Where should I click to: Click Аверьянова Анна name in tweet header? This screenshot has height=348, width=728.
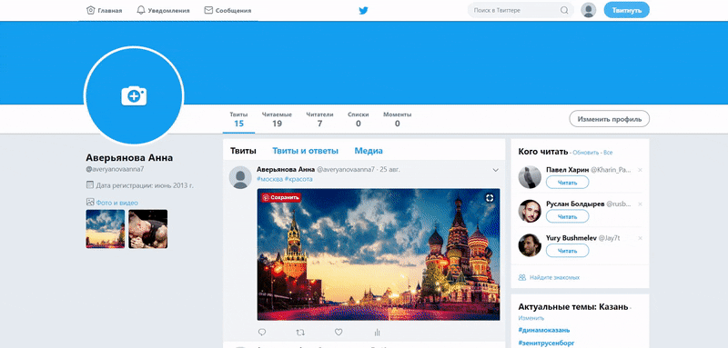[x=286, y=170]
